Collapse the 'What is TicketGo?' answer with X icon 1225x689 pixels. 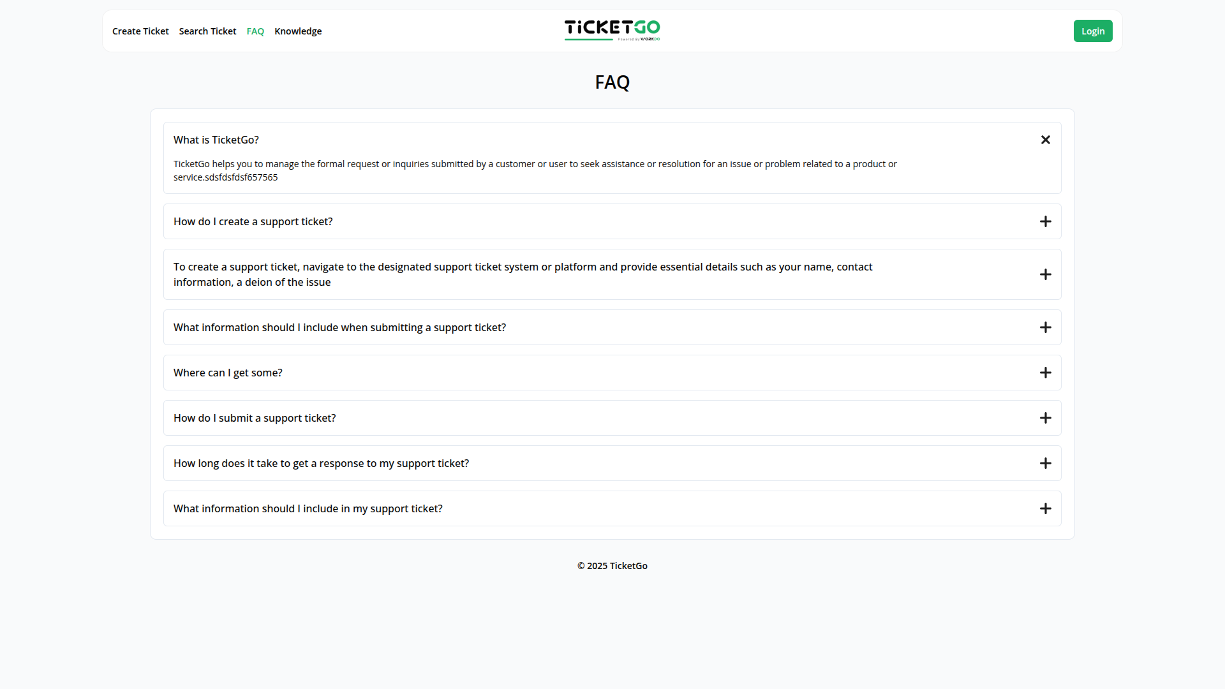click(x=1045, y=140)
